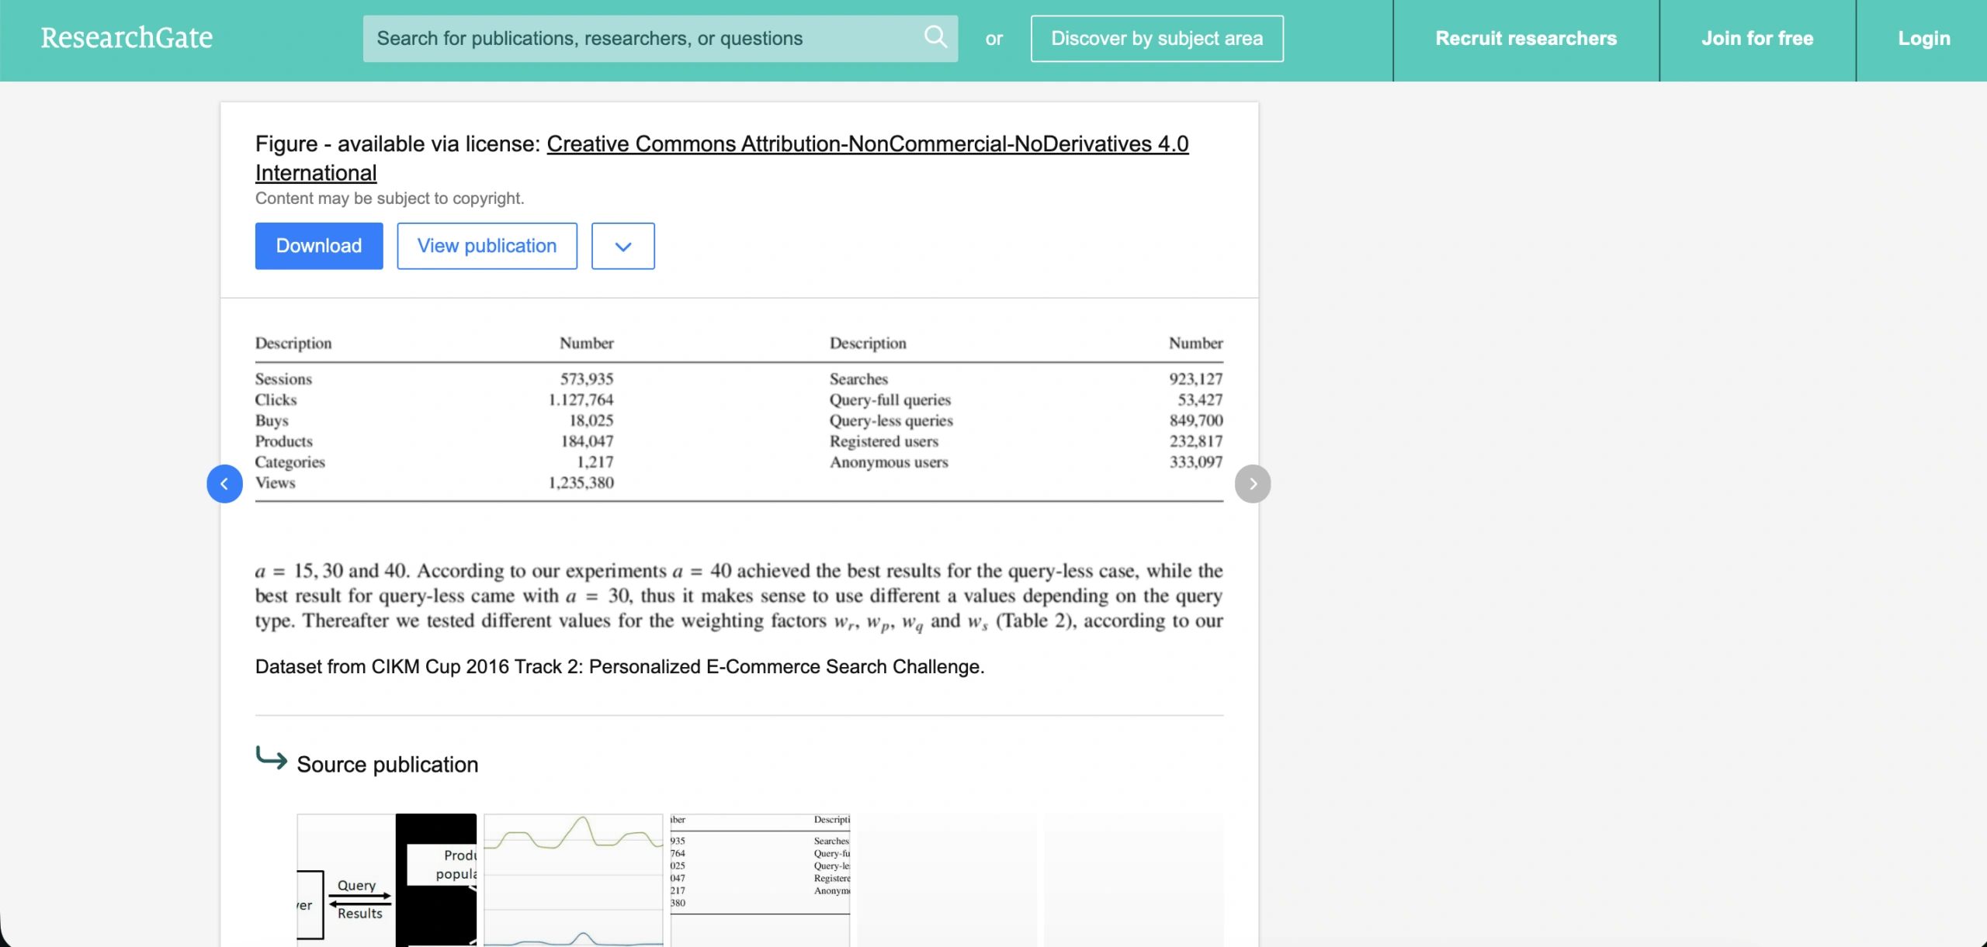Screen dimensions: 1987x947
Task: Click 'Content may be subject to copyright.' text
Action: pyautogui.click(x=390, y=199)
